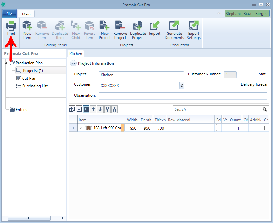Viewport: 273px width, 223px height.
Task: Create a New Project from the ribbon
Action: tap(105, 30)
